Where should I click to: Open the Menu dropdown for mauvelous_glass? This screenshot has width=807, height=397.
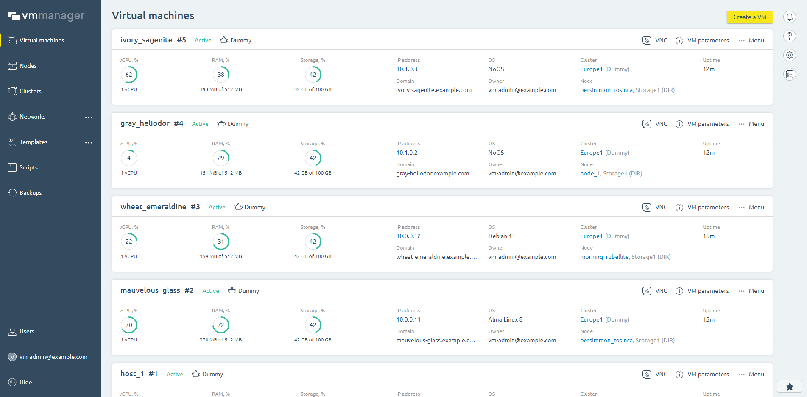pos(751,291)
